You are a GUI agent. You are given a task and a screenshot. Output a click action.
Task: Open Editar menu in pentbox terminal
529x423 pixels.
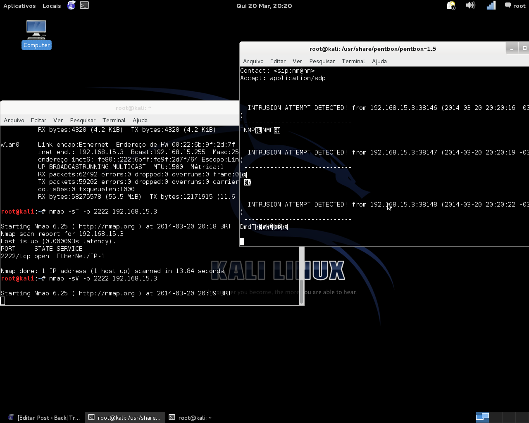278,61
